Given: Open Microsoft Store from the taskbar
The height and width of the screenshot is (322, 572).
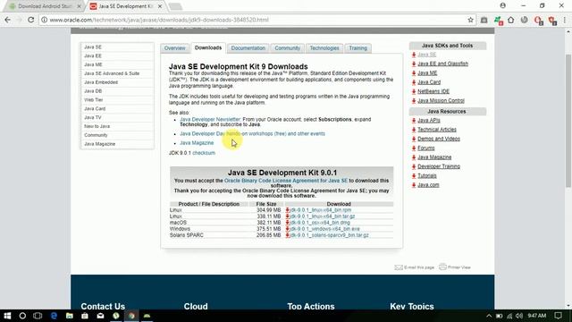Looking at the screenshot, I should [x=85, y=316].
